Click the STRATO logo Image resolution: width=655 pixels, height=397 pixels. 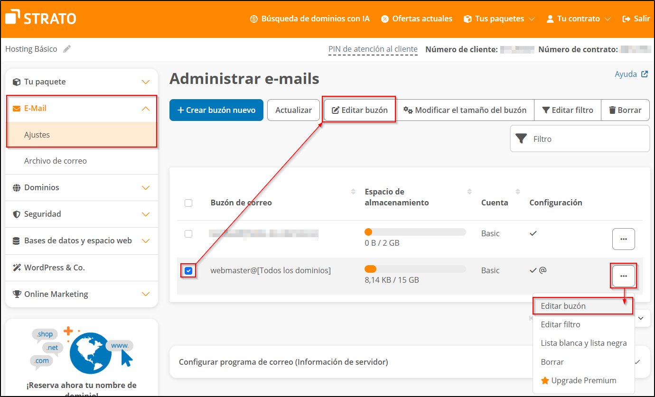click(40, 18)
